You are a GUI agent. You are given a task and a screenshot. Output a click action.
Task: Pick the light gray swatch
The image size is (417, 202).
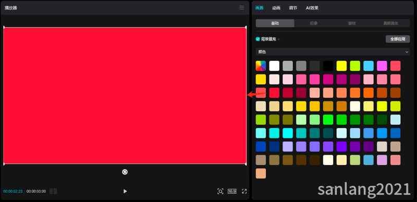(288, 66)
